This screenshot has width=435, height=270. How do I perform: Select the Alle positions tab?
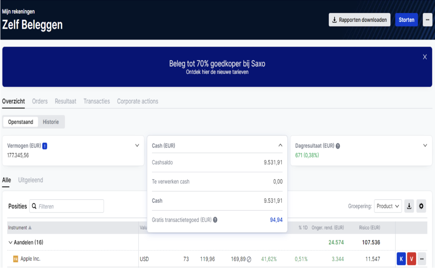[6, 180]
